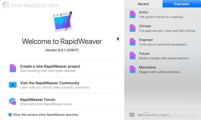Click the Engineer example file icon
The image size is (201, 120).
click(x=133, y=42)
